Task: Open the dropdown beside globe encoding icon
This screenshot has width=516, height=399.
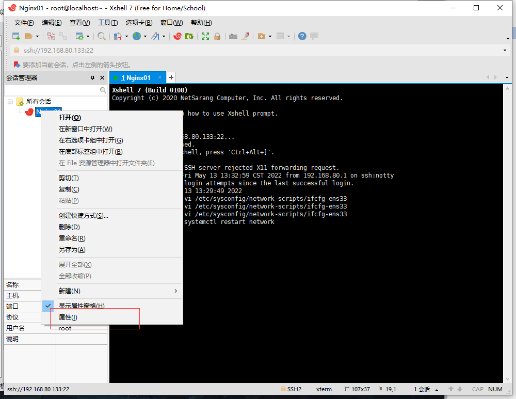Action: tap(145, 36)
